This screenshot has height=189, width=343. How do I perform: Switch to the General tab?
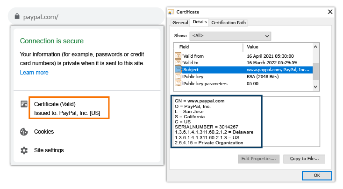pyautogui.click(x=180, y=23)
